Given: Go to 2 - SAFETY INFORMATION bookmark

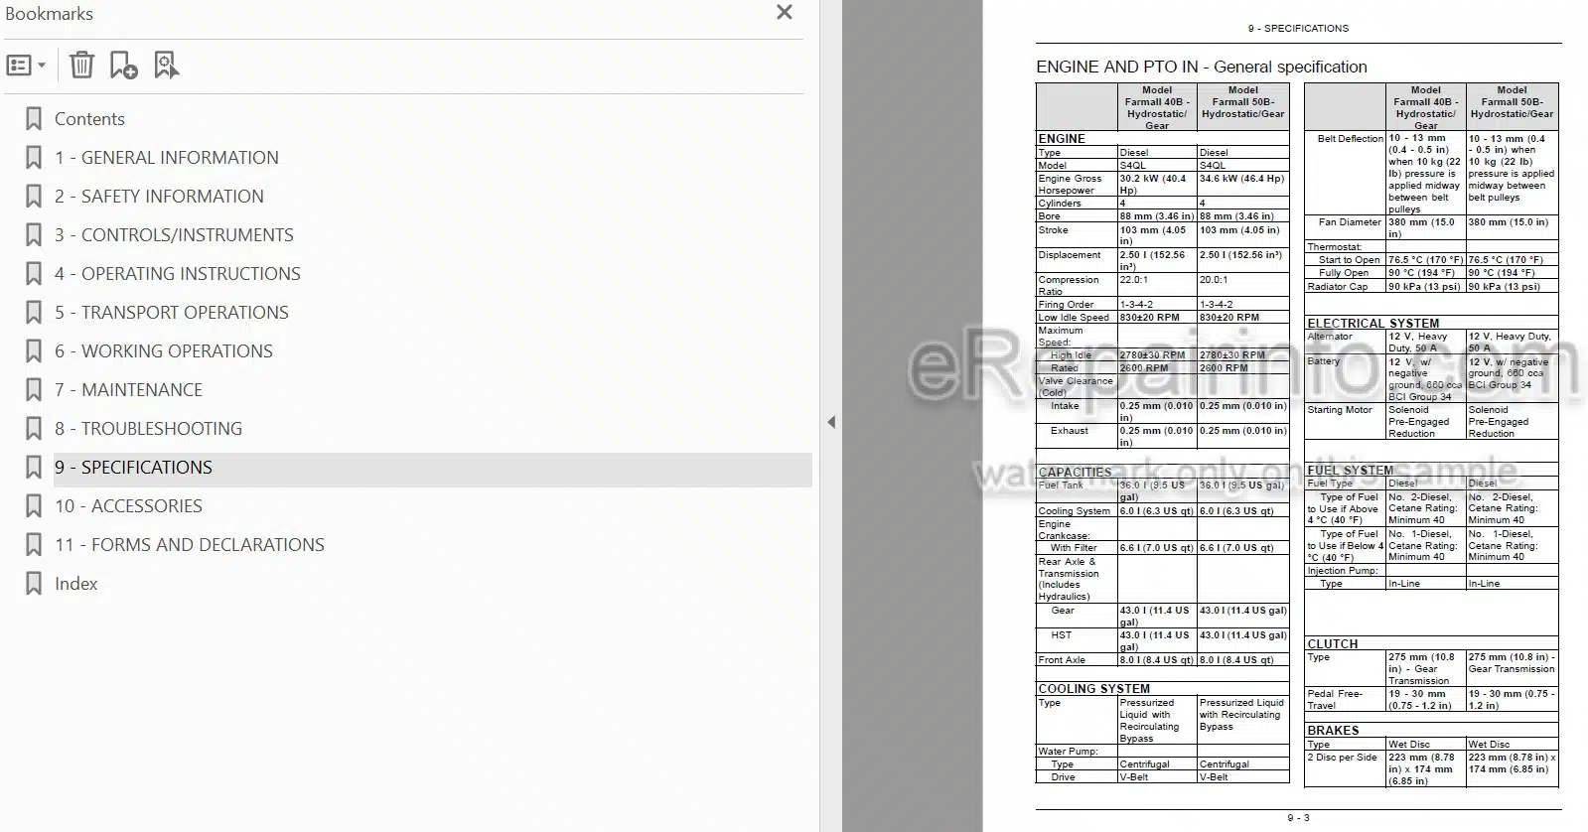Looking at the screenshot, I should click(159, 197).
